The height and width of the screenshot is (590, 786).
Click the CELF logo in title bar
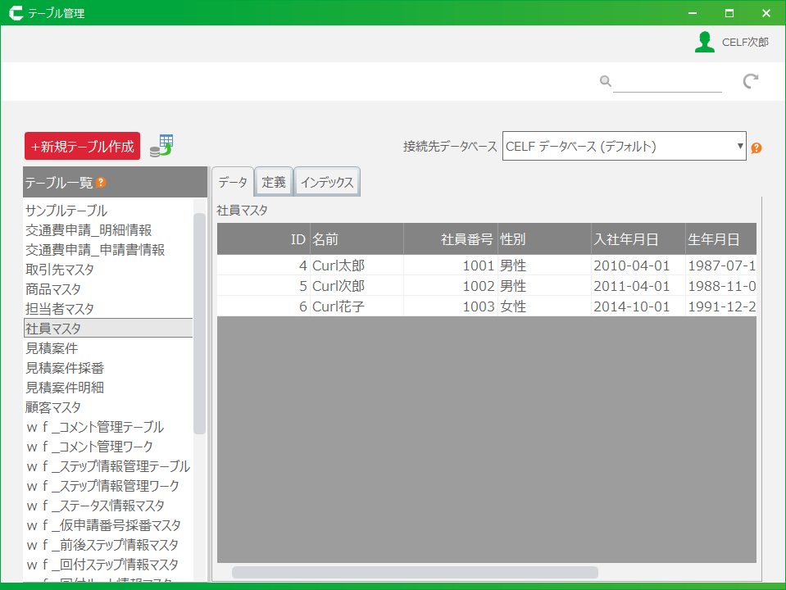pyautogui.click(x=15, y=13)
